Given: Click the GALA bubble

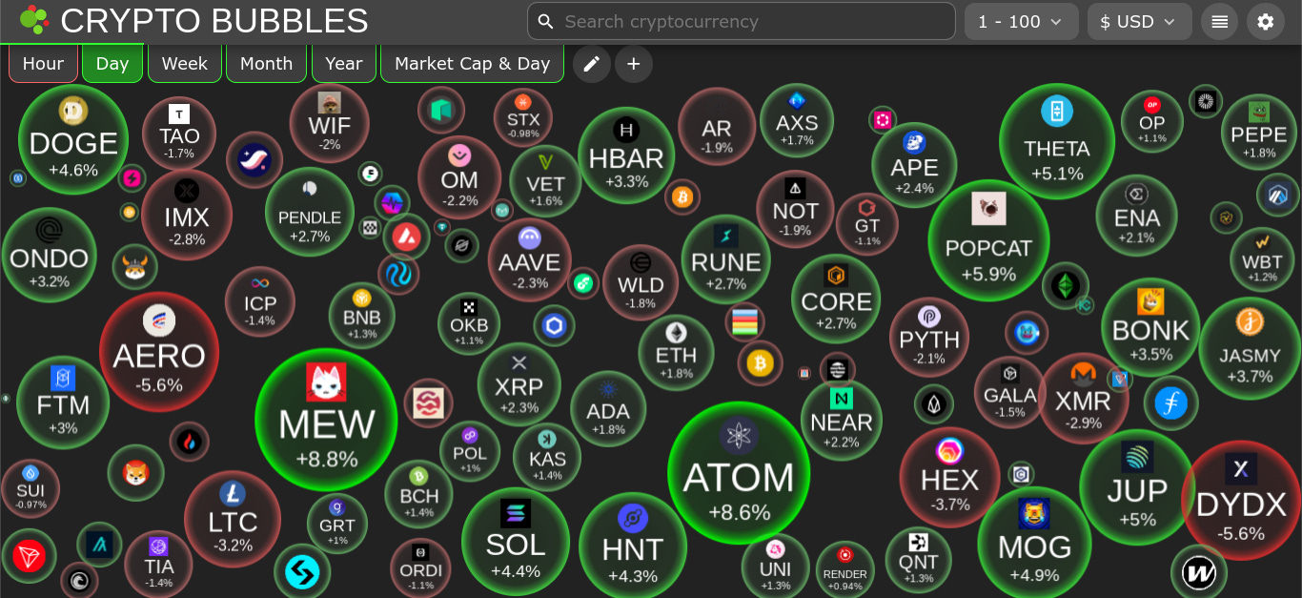Looking at the screenshot, I should [x=1009, y=392].
